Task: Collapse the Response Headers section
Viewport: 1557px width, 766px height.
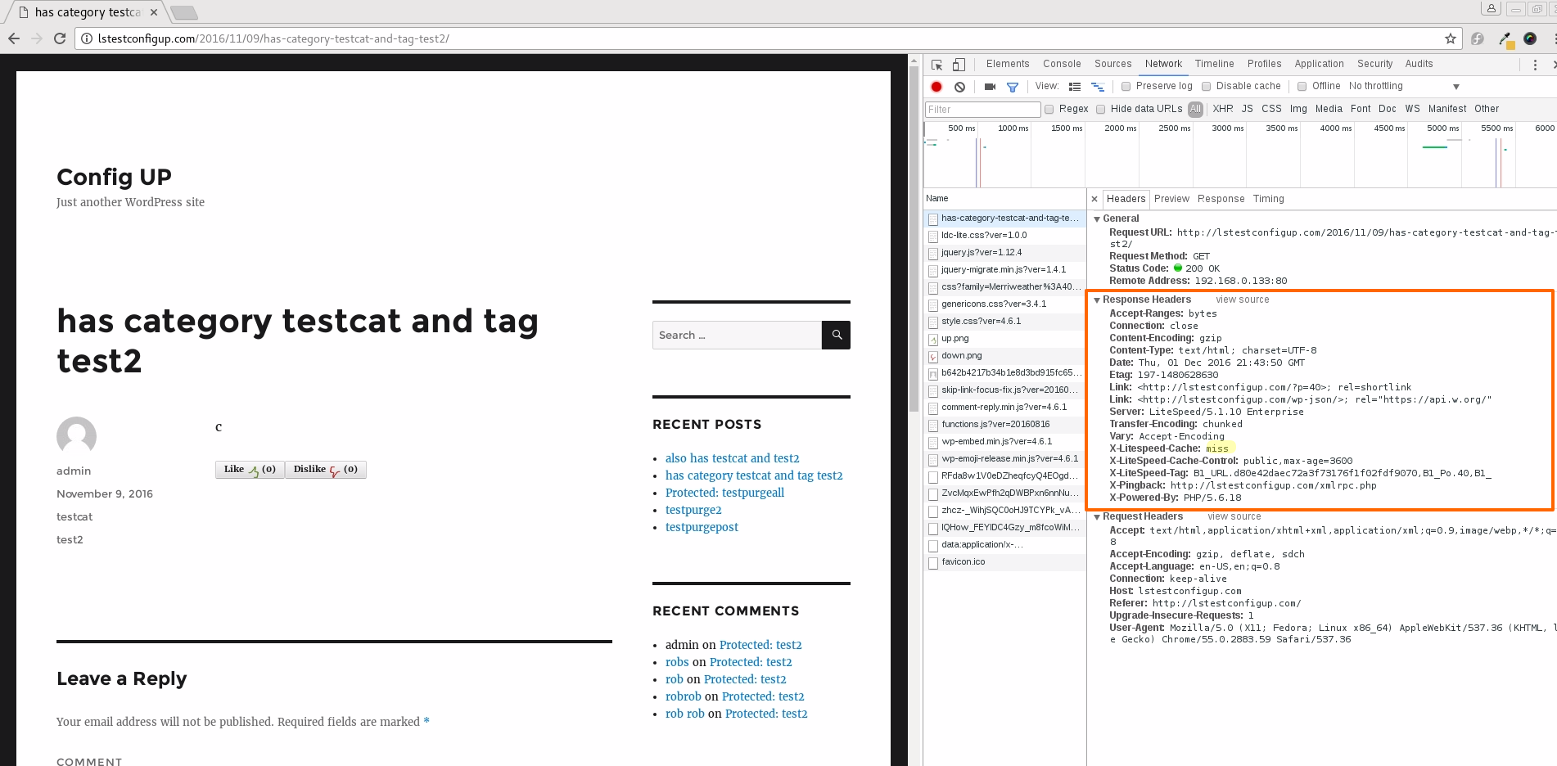Action: tap(1097, 300)
